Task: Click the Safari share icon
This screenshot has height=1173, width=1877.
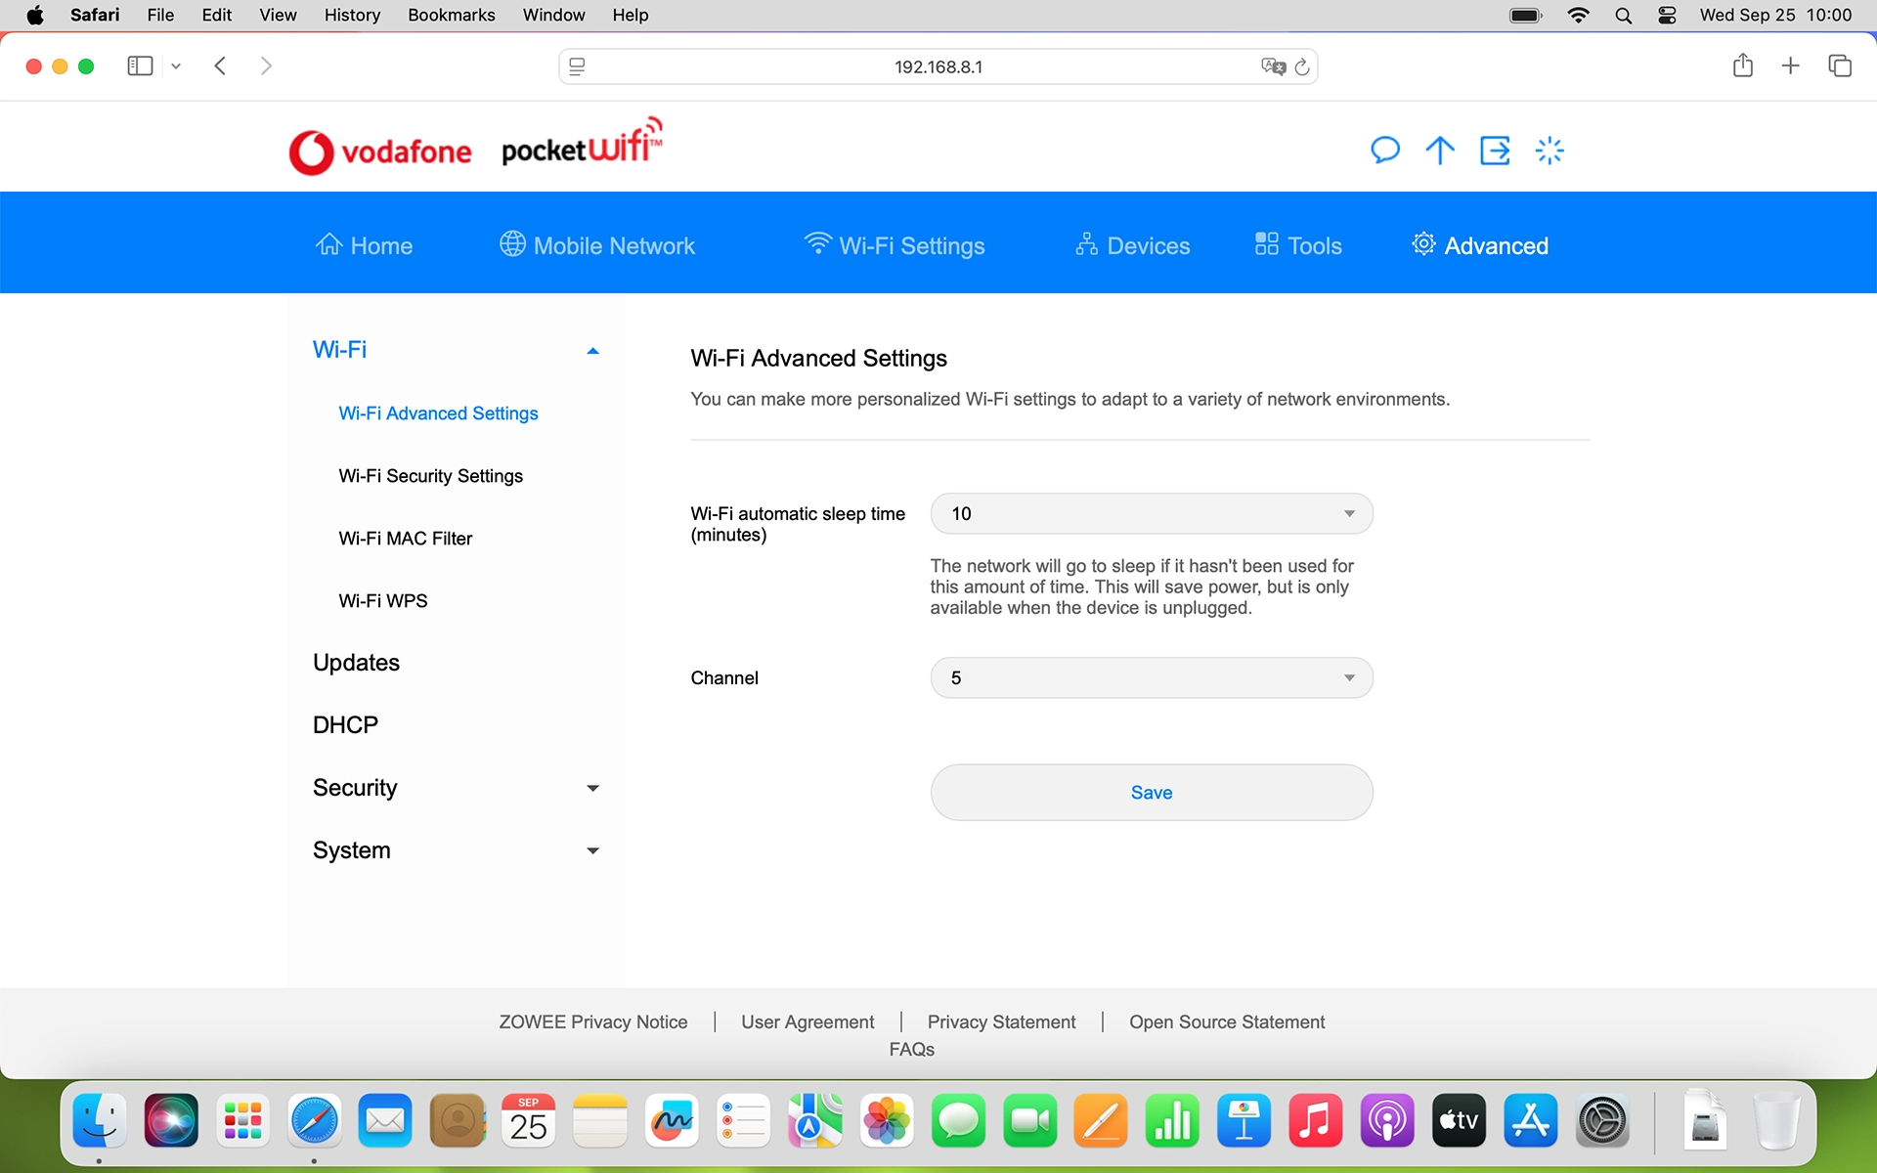Action: point(1742,65)
